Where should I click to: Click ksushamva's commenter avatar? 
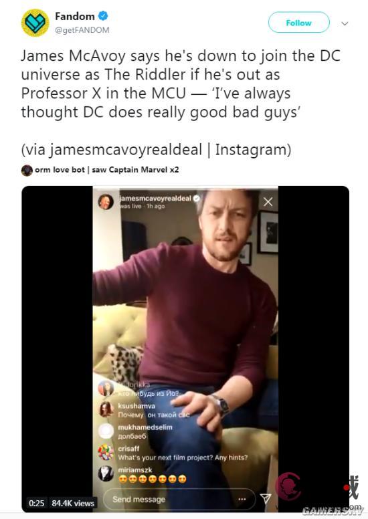coord(106,409)
